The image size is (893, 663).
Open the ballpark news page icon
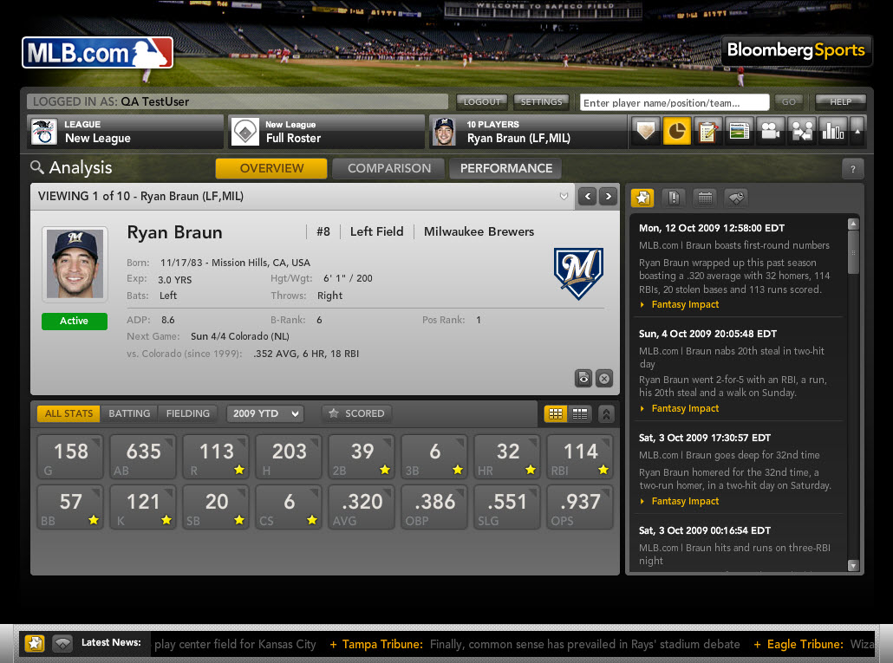click(739, 132)
